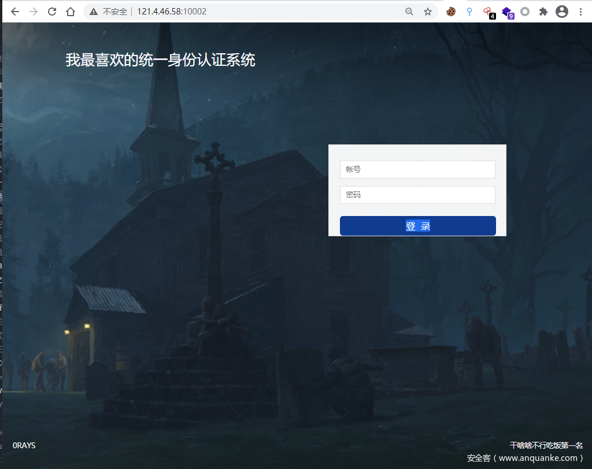Click the 0RAYS footer text

pyautogui.click(x=24, y=445)
